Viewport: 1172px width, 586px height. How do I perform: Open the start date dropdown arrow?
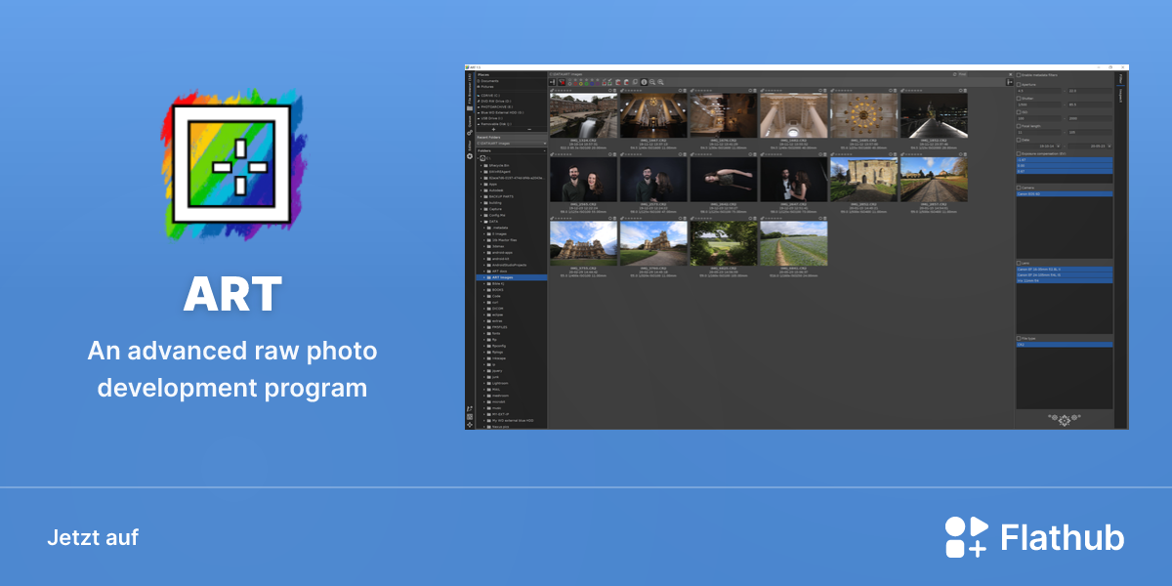pyautogui.click(x=1059, y=146)
